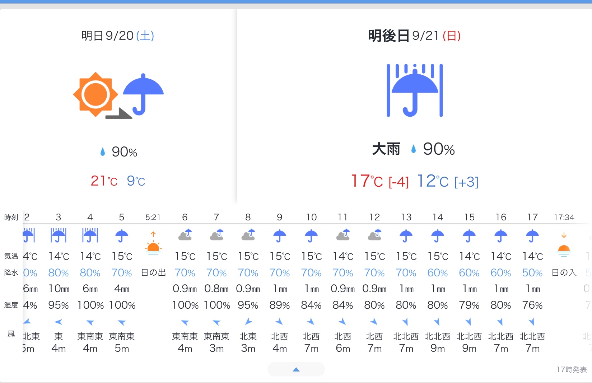
Task: Click the sunrise icon at 5:21
Action: [153, 244]
